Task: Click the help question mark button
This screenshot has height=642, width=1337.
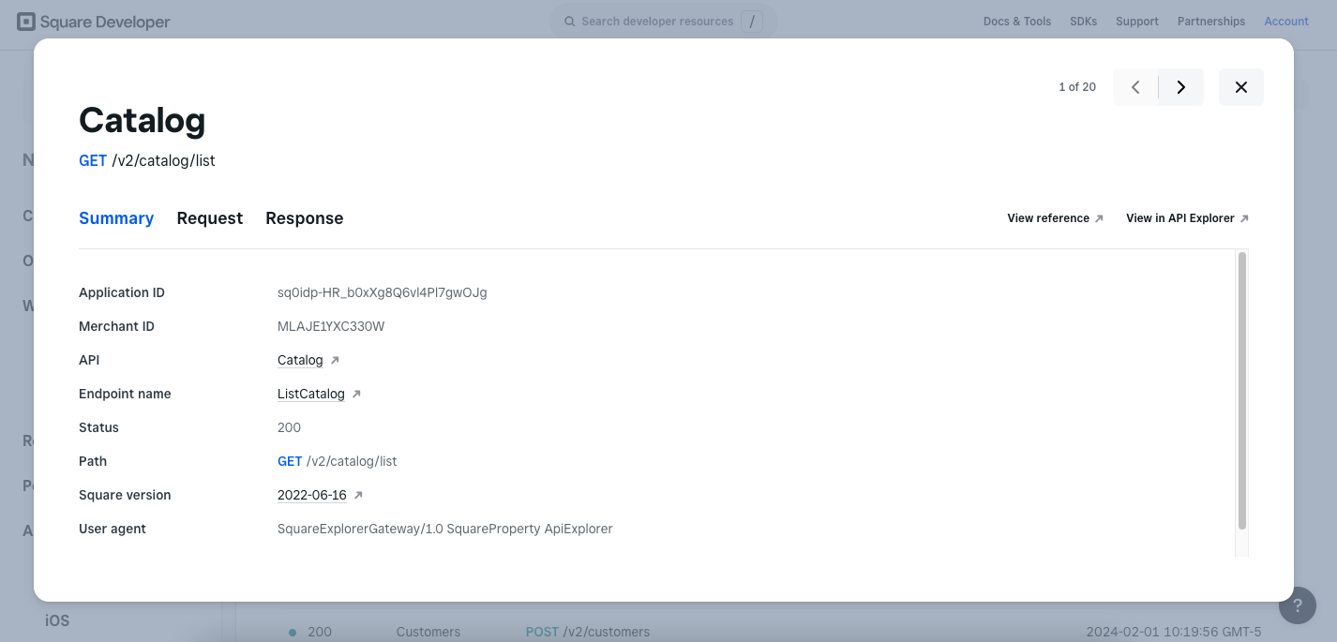Action: [1298, 605]
